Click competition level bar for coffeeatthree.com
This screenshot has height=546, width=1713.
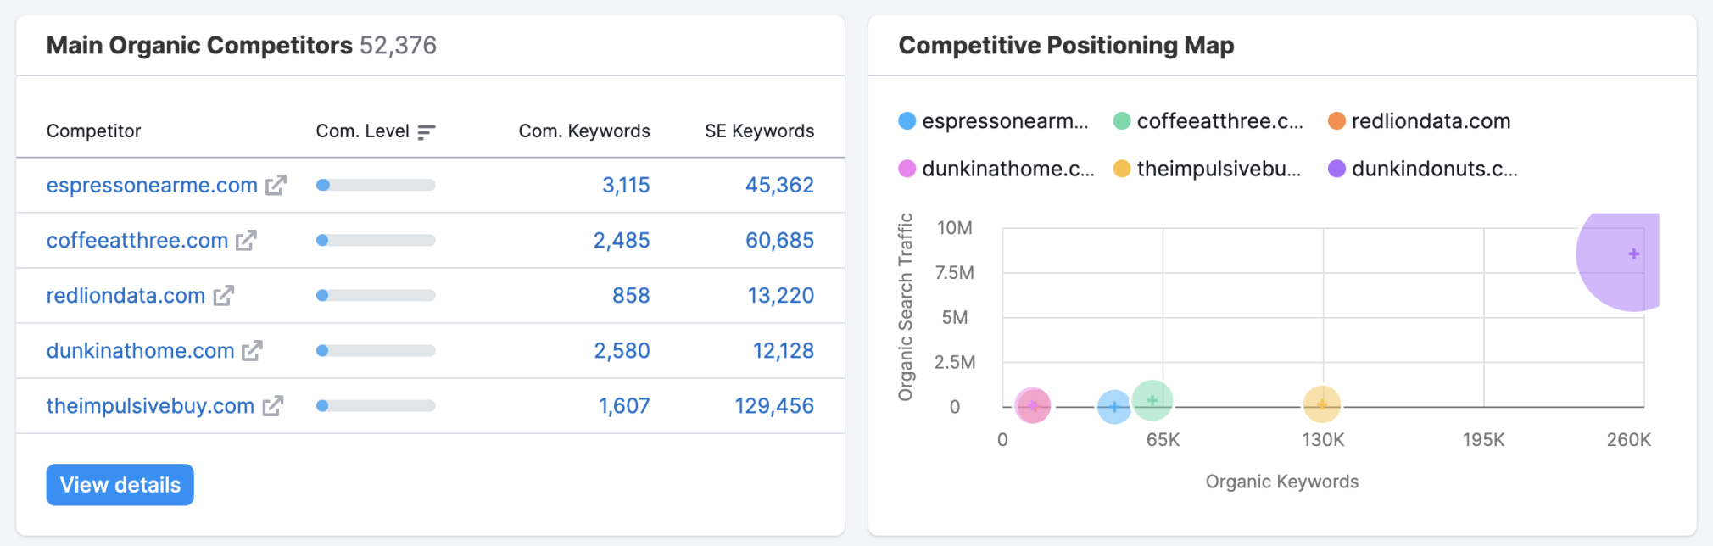click(376, 240)
